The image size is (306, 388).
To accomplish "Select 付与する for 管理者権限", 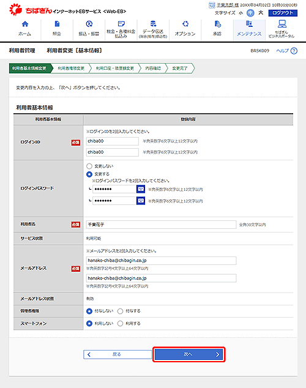I will 120,311.
